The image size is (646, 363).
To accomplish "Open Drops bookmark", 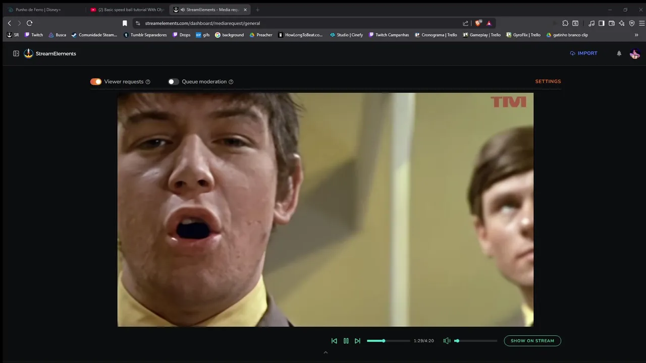I will (182, 35).
